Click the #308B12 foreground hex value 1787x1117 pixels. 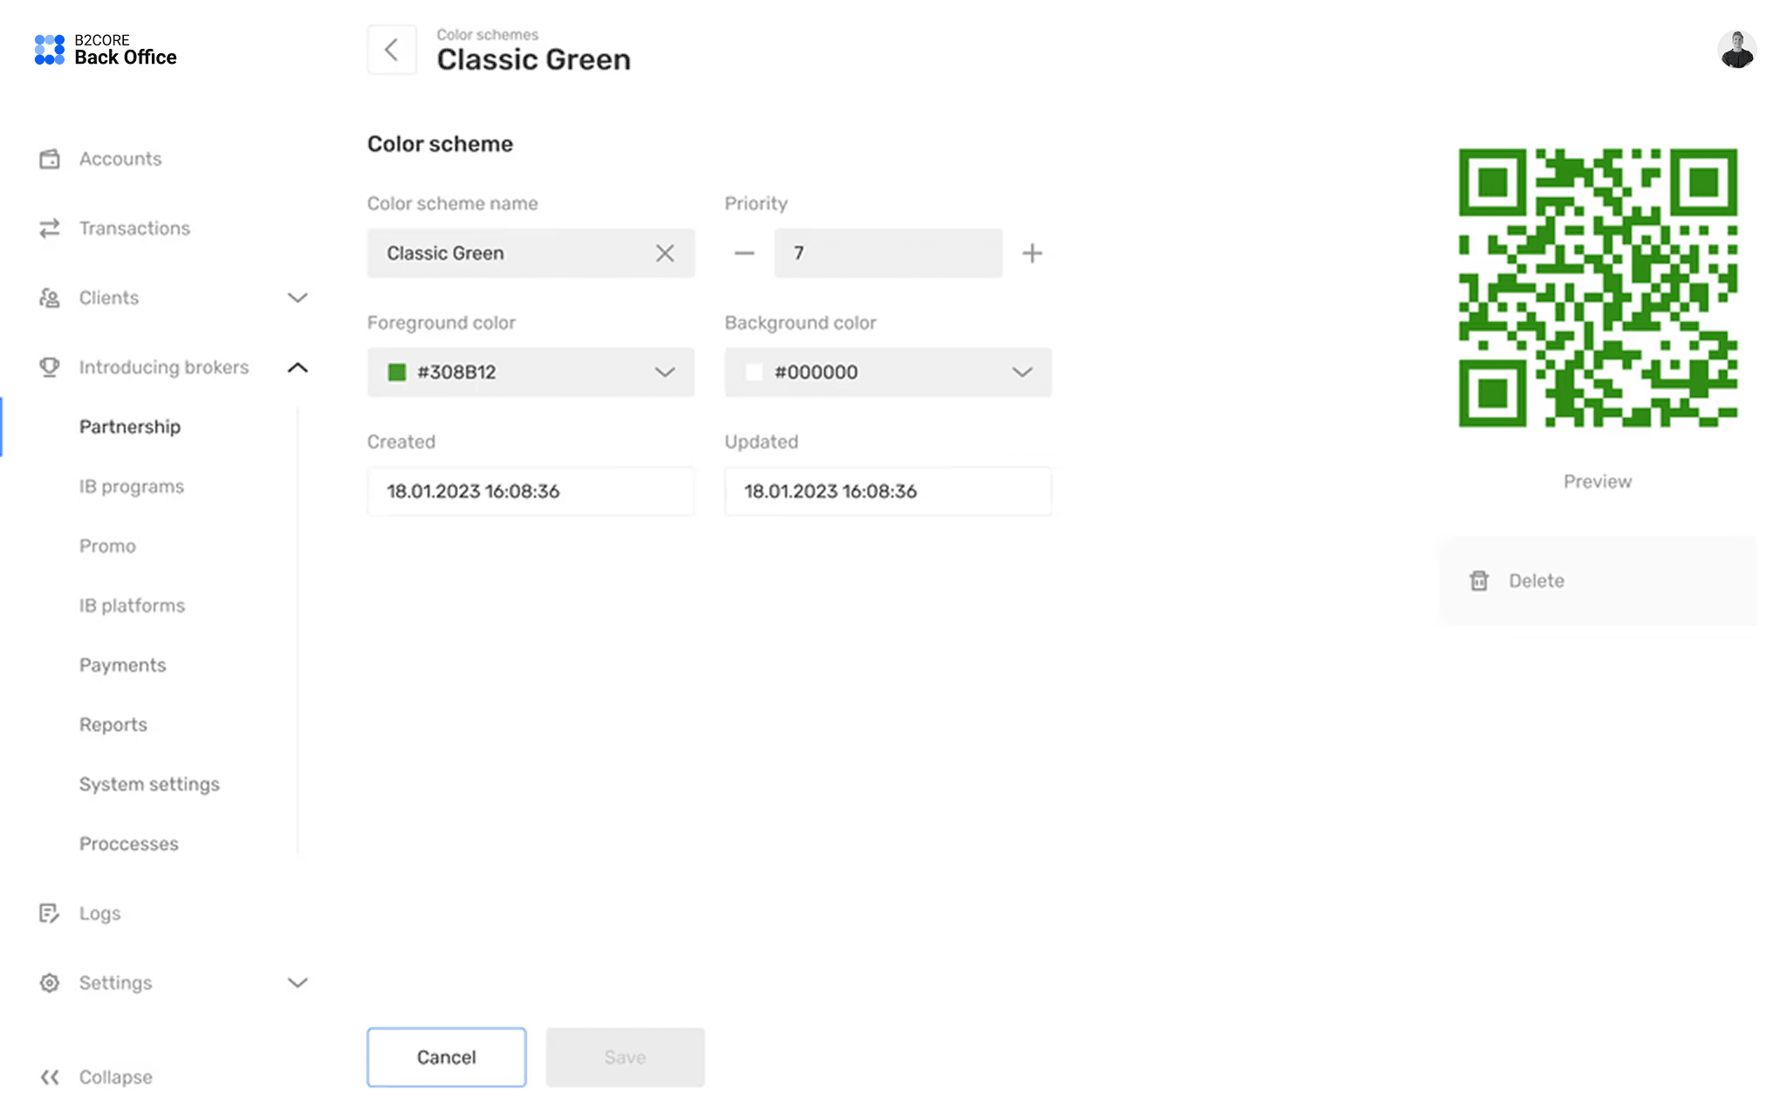tap(456, 373)
